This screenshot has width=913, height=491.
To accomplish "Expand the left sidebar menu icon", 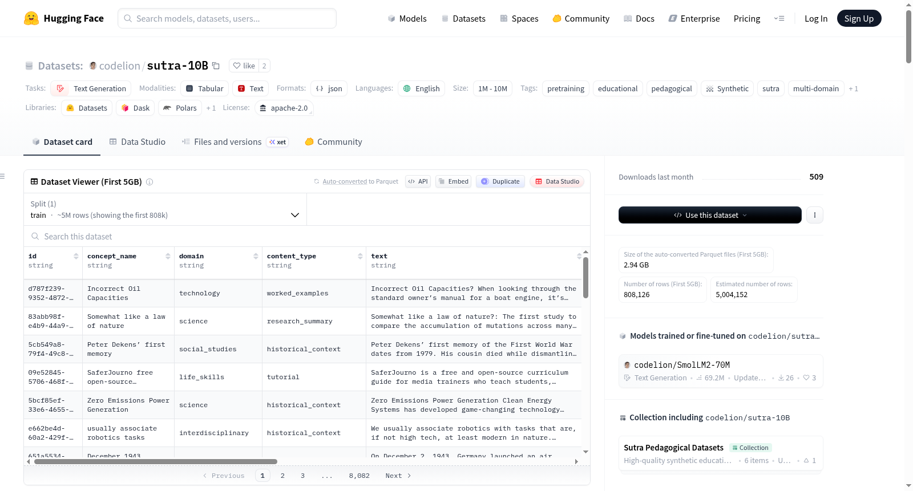I will [2, 176].
